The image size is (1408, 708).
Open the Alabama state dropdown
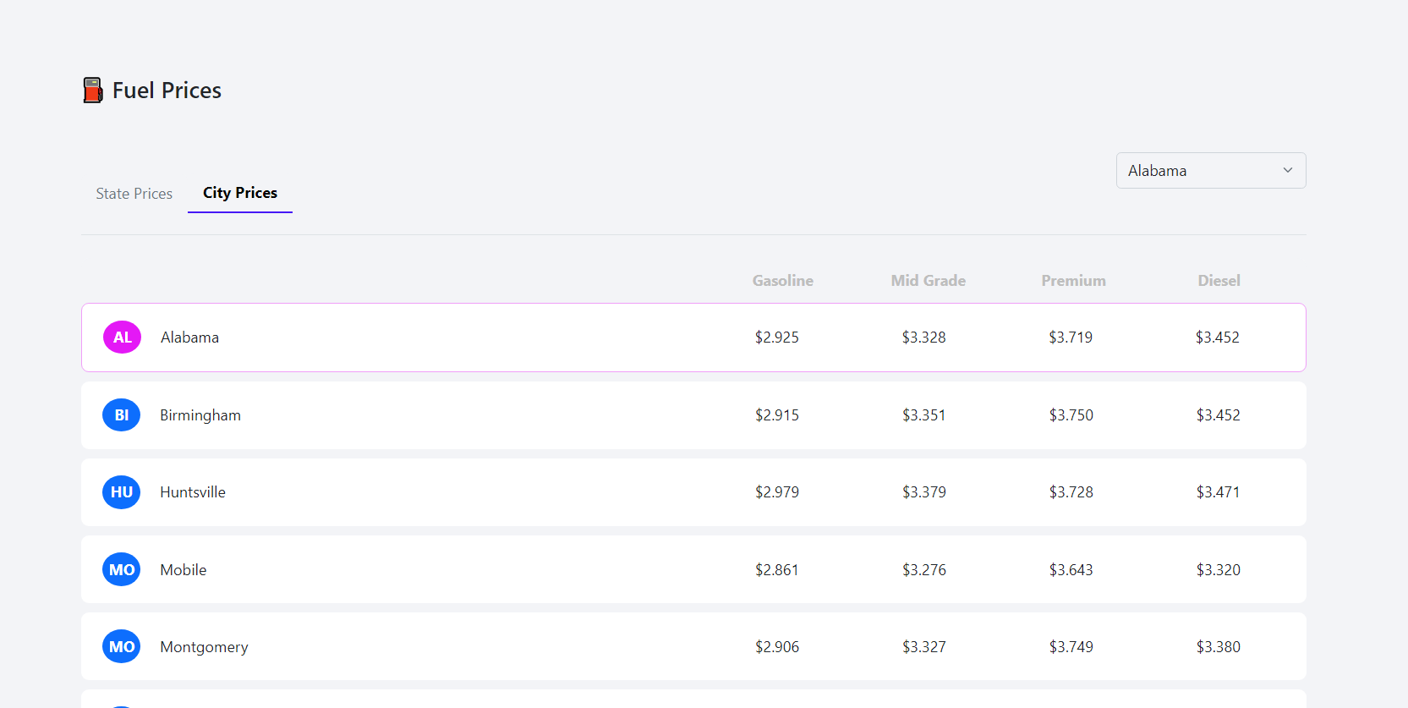(1211, 171)
